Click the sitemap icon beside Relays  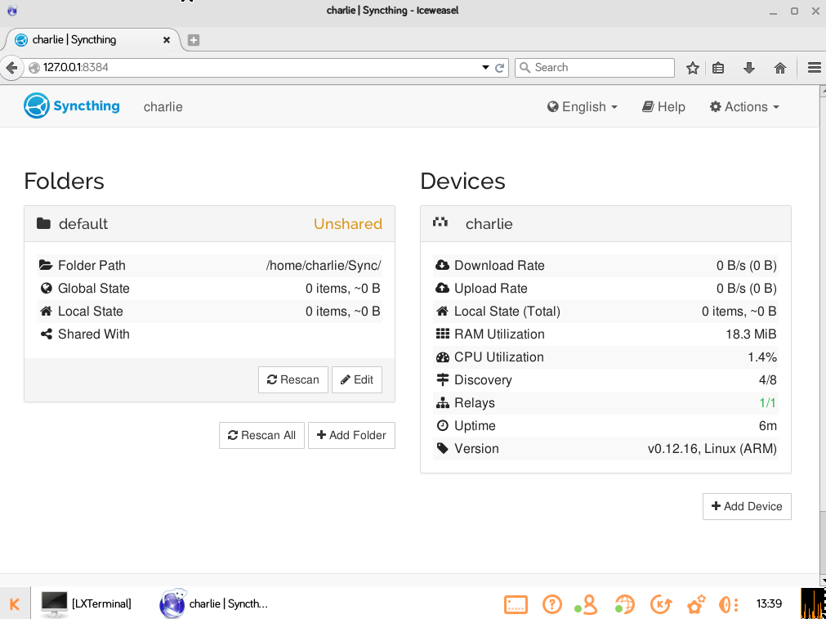443,403
